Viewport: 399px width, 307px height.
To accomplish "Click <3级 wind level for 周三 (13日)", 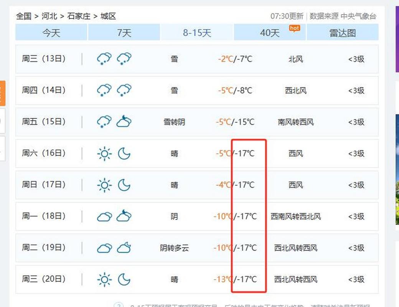I will point(356,59).
